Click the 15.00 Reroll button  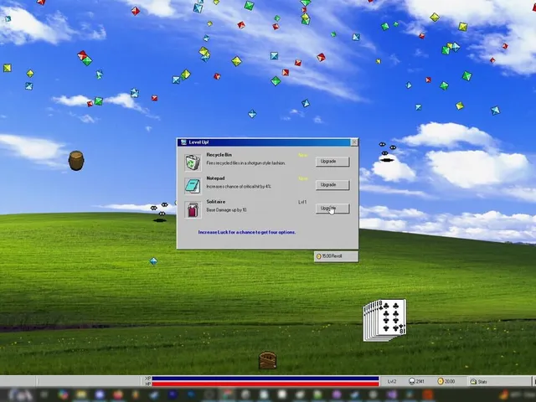point(336,256)
